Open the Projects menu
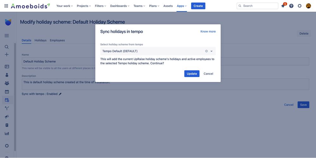This screenshot has height=158, width=316. tap(84, 6)
